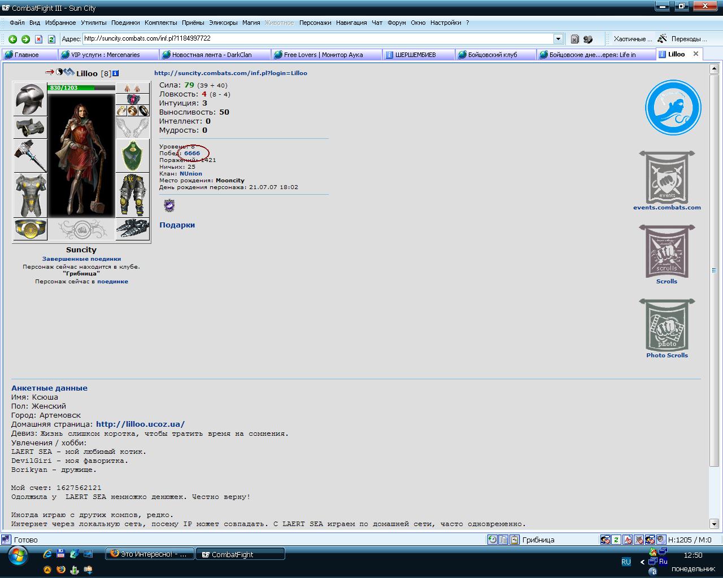Open the Поединки menu

125,23
